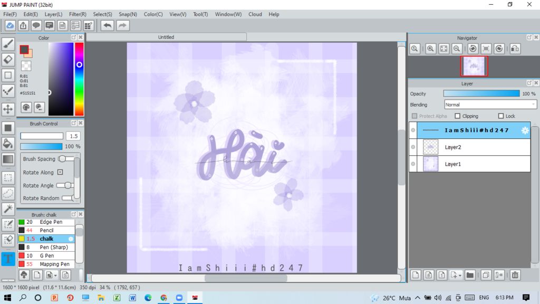
Task: Open the Layer menu
Action: click(53, 14)
